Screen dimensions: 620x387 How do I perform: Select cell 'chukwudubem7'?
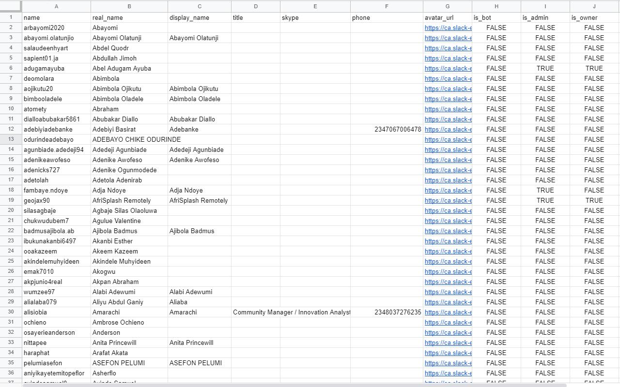click(56, 221)
